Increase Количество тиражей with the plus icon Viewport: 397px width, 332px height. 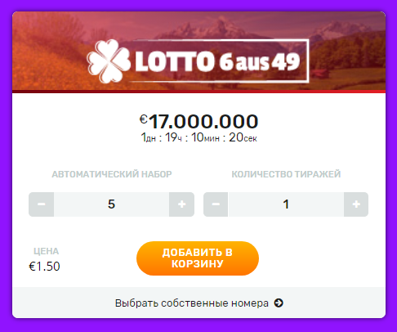coord(356,204)
